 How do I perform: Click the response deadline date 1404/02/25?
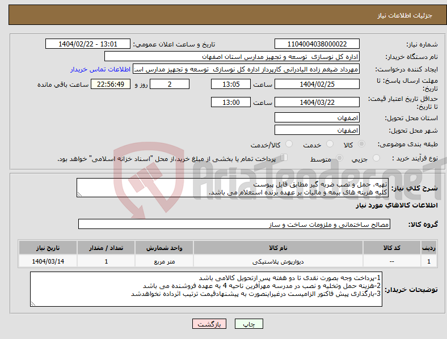[317, 84]
